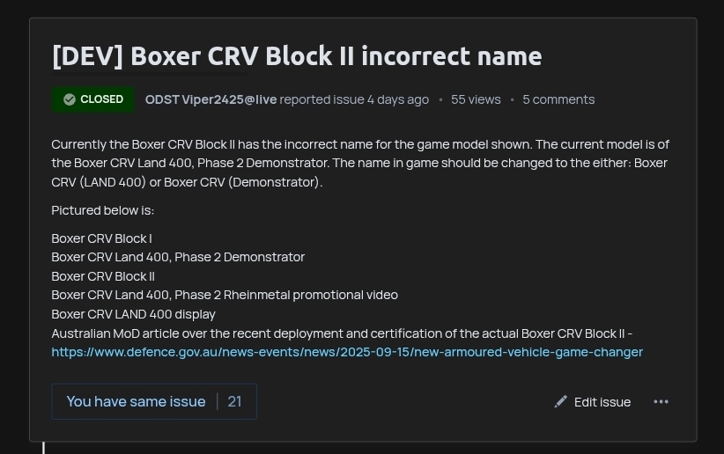Click the checkmark icon in the CLOSED badge

pos(70,99)
